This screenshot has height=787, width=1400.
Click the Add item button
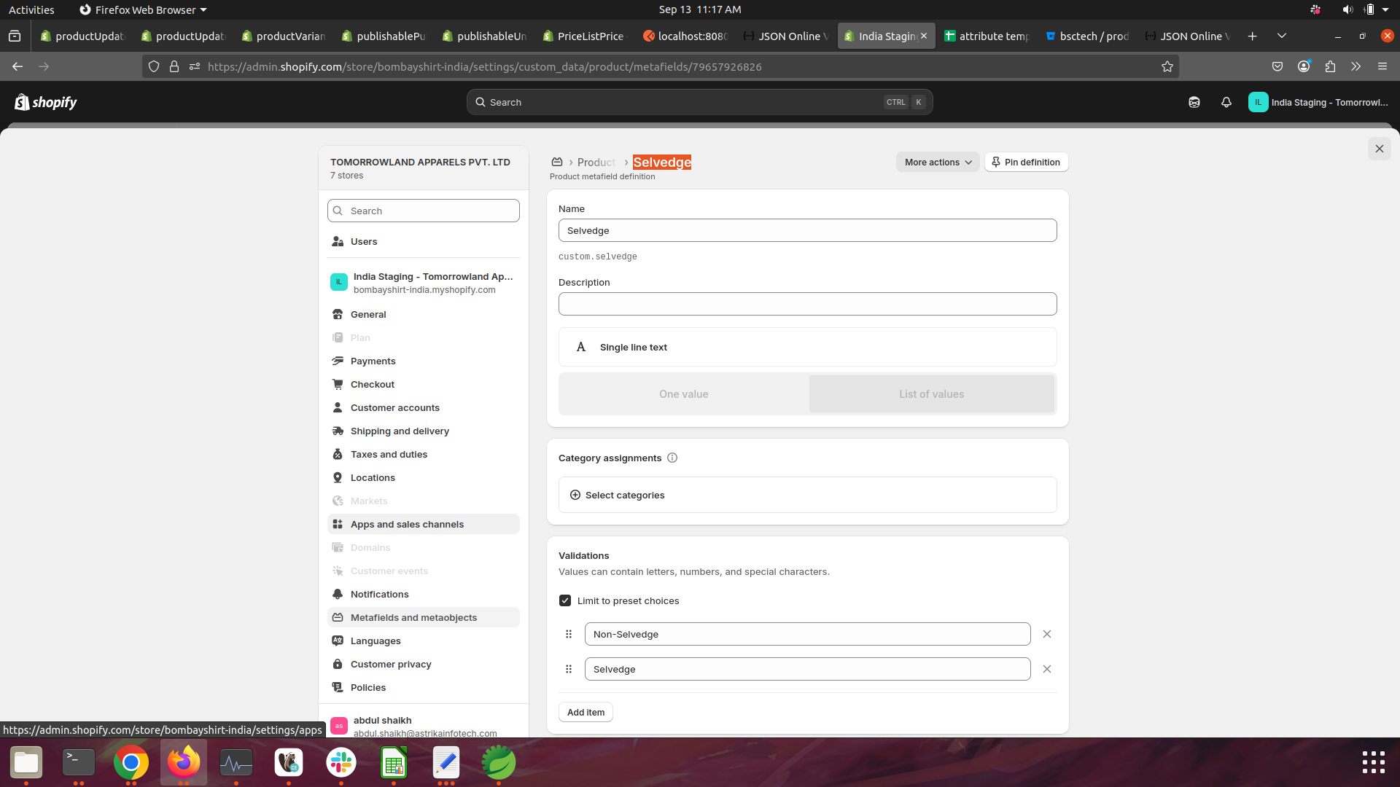(586, 713)
